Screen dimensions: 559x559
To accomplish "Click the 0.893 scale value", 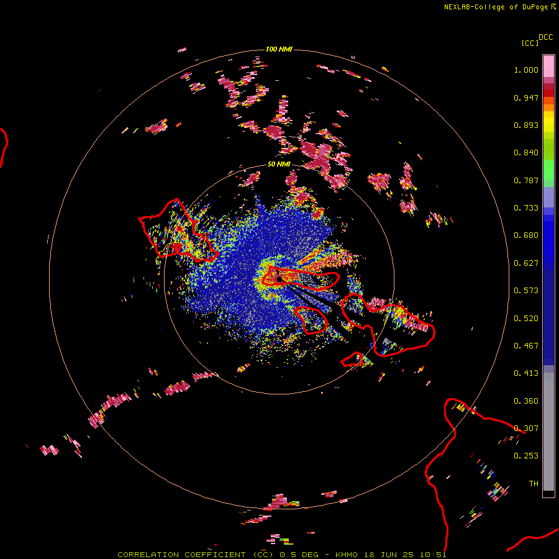I will point(526,125).
